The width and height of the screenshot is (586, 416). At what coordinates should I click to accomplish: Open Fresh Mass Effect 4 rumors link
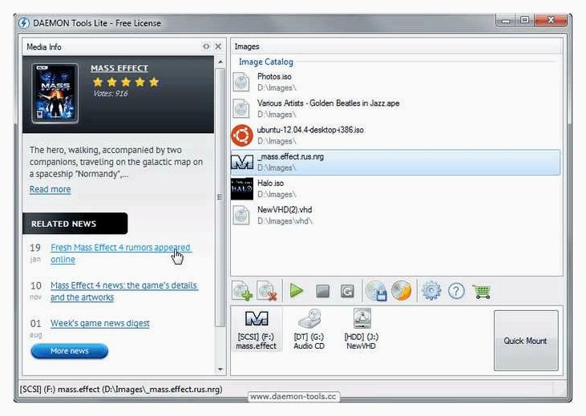(x=120, y=253)
